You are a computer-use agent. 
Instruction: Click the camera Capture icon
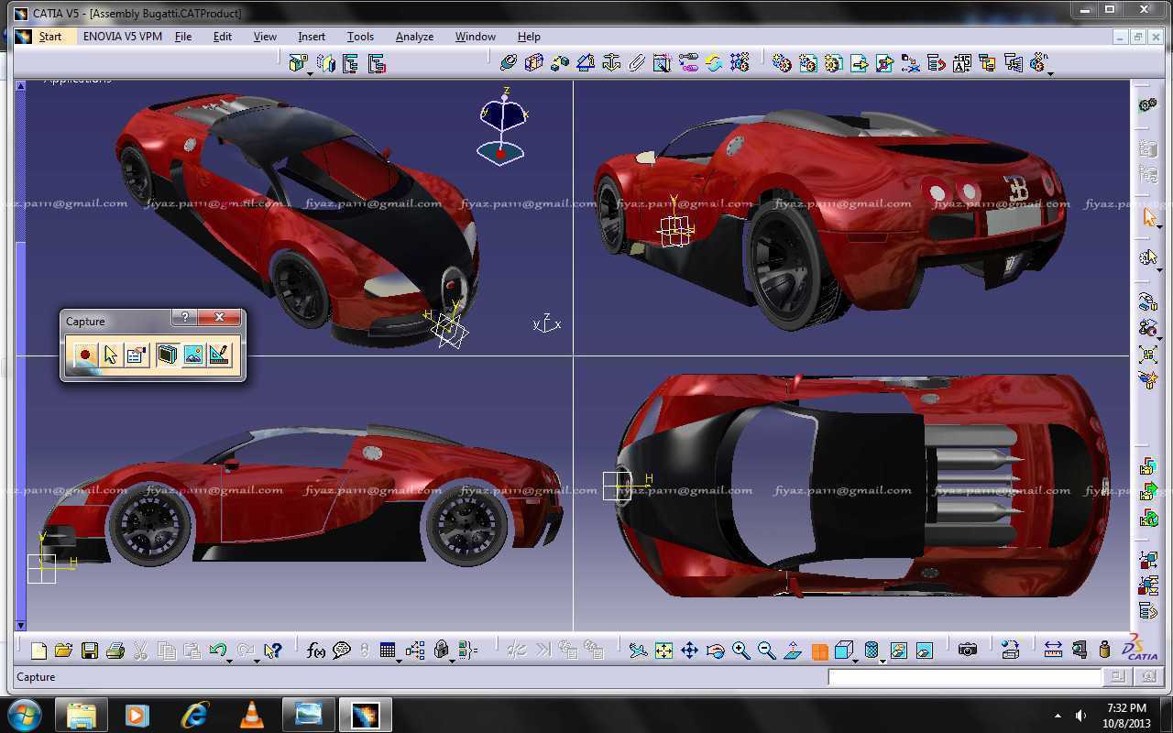pos(968,651)
